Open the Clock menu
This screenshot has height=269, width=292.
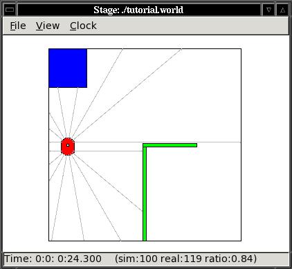[83, 26]
